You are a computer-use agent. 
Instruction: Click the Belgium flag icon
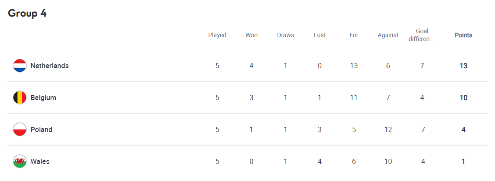tap(20, 97)
